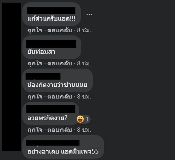Click the 8 ชม. timestamp under อวยพรกิตงาย?
Screen dimensions: 175x160
coord(84,130)
